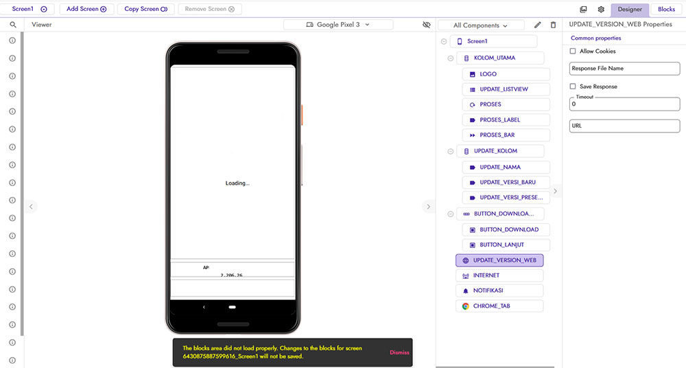Click the trash delete component icon
Image resolution: width=686 pixels, height=368 pixels.
554,25
